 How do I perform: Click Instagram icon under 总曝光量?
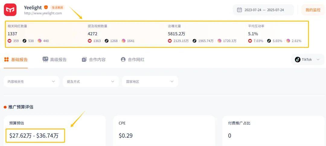[219, 41]
